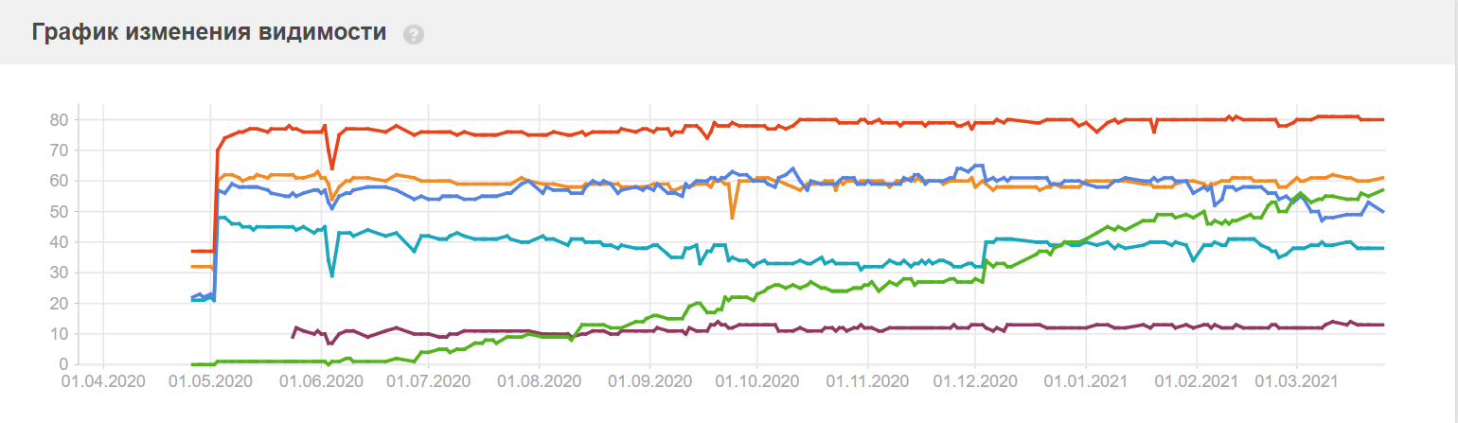1458x423 pixels.
Task: Click the "График изменения видимости" heading
Action: pyautogui.click(x=209, y=32)
